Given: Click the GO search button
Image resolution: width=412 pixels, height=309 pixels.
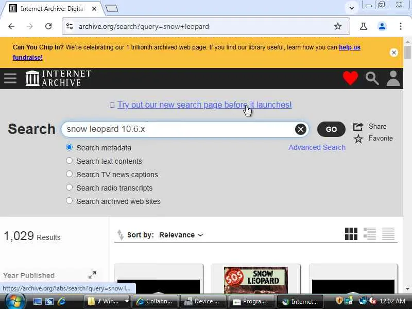Looking at the screenshot, I should pos(331,129).
